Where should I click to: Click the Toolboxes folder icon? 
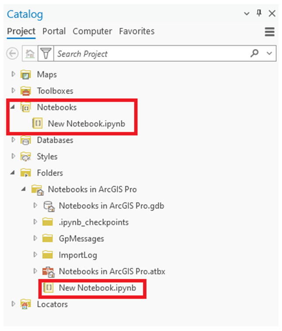[x=26, y=91]
